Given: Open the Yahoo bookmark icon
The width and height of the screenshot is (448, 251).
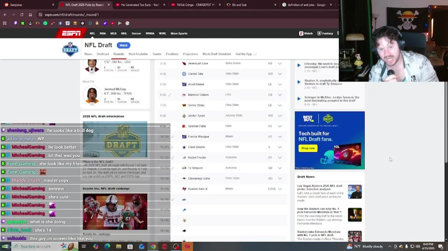Looking at the screenshot, I should tap(105, 23).
